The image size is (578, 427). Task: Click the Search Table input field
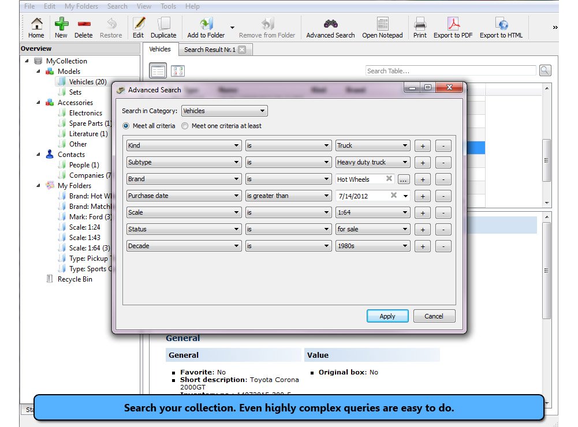450,71
